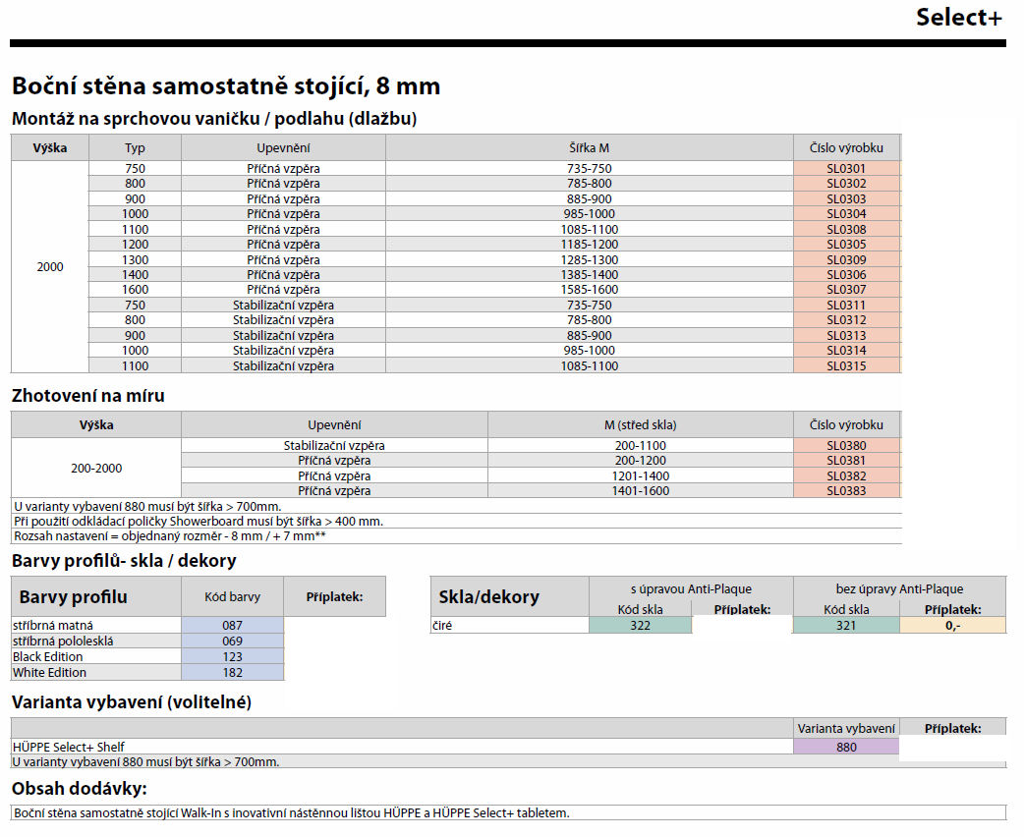Click the 'Číslo výrobku' header in first table
The height and width of the screenshot is (837, 1024).
click(846, 148)
